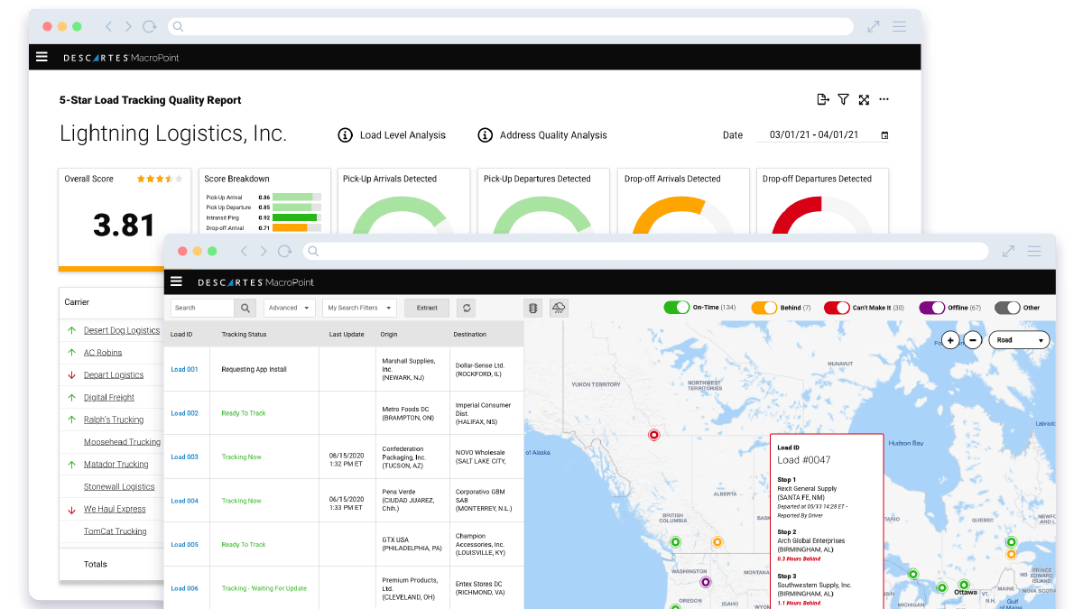Click the traffic light status icon
The image size is (1083, 609).
coord(532,308)
